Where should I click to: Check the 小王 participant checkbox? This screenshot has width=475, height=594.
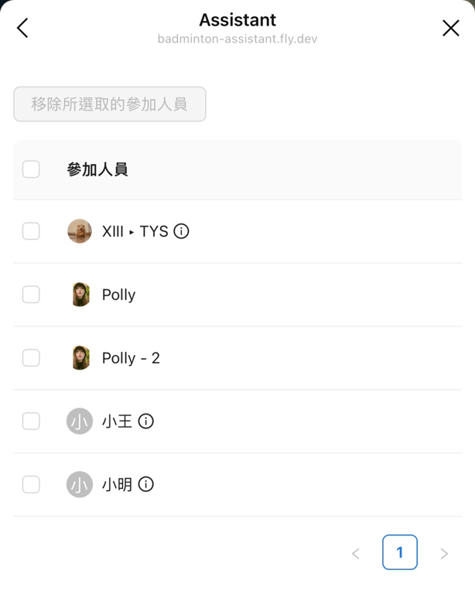31,422
